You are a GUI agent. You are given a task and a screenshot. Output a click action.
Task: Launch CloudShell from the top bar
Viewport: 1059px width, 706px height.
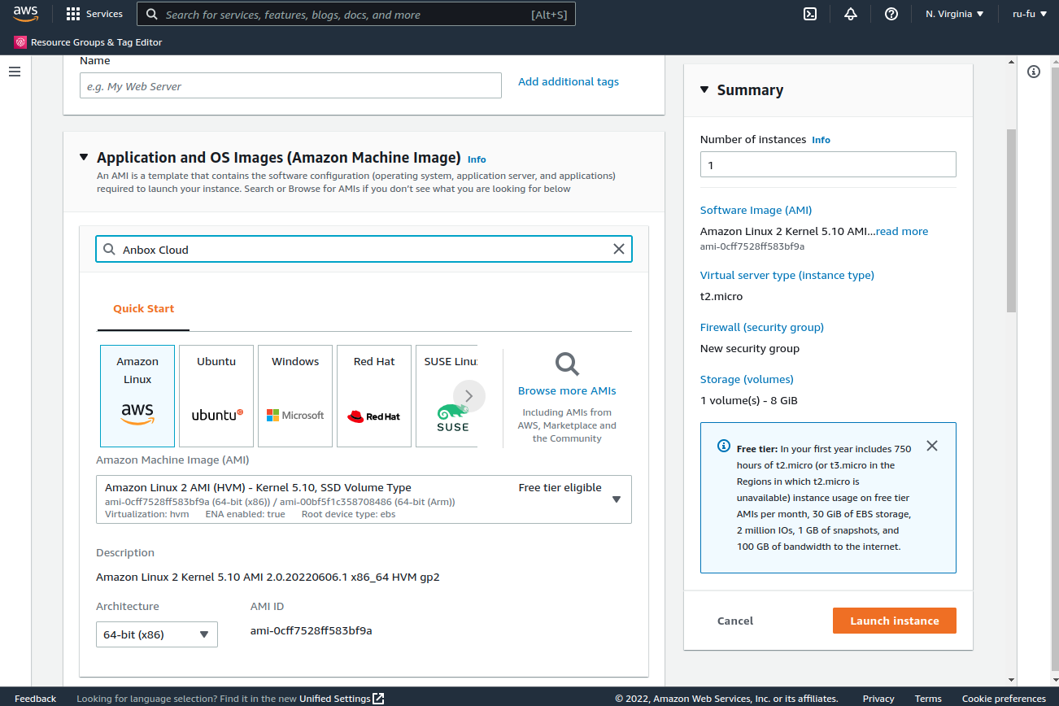coord(810,14)
